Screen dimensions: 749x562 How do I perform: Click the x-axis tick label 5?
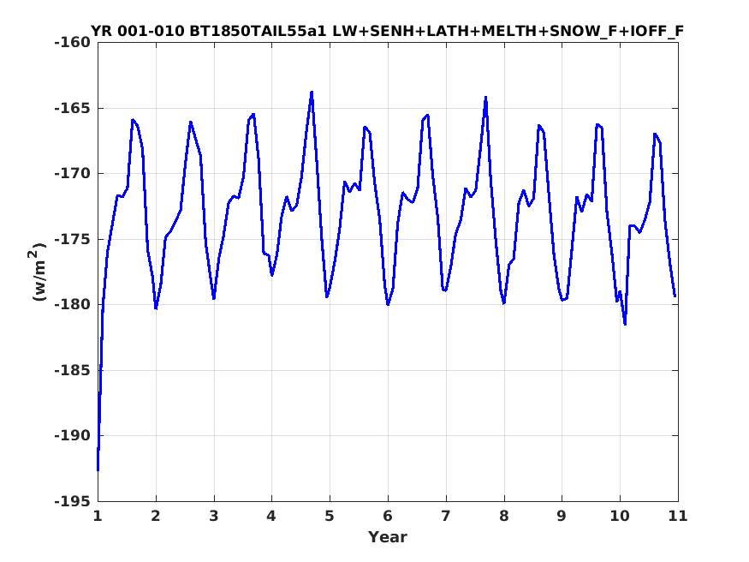point(330,516)
